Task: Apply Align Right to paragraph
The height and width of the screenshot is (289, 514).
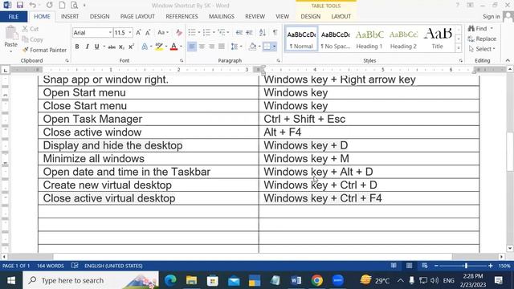Action: point(212,47)
